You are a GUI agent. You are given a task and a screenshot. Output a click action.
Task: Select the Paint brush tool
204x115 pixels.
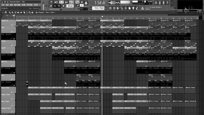(x=12, y=12)
